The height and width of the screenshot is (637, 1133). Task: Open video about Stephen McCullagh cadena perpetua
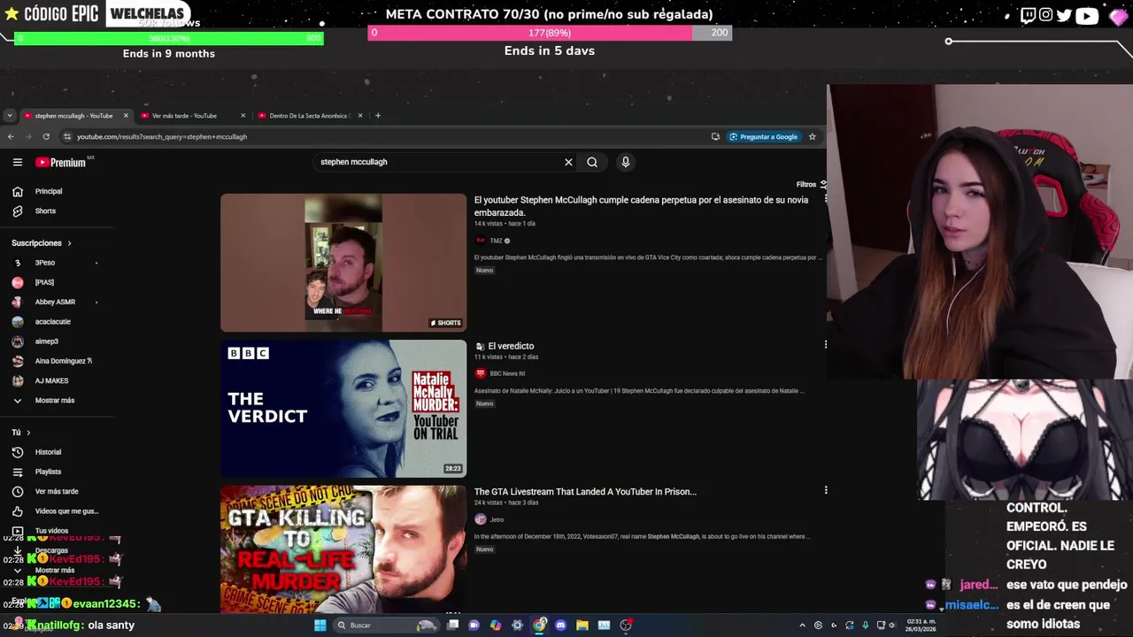coord(641,206)
